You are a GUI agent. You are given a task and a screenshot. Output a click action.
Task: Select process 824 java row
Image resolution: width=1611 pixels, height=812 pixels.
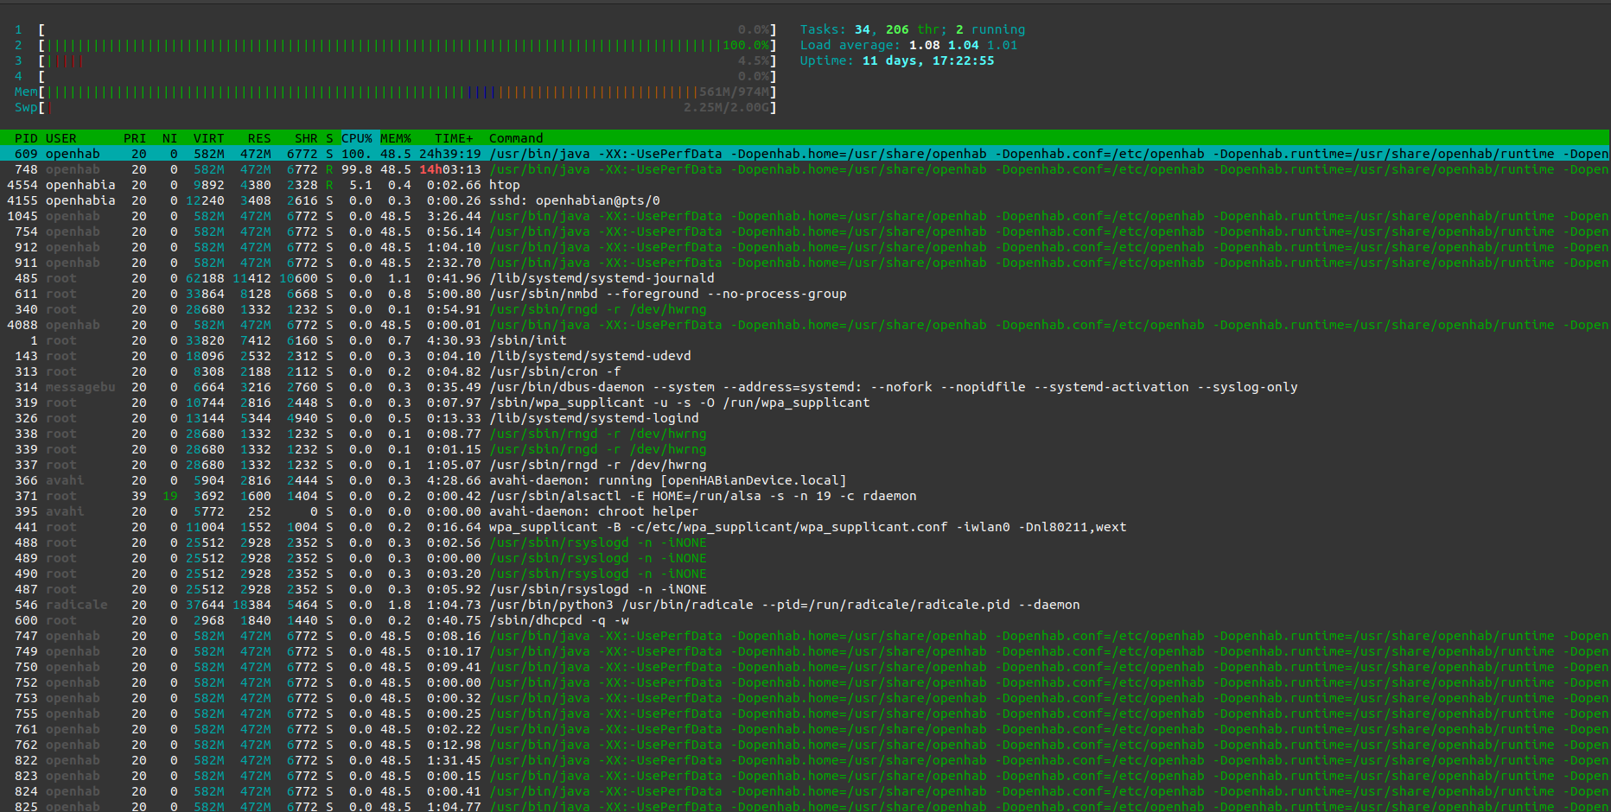pos(805,791)
